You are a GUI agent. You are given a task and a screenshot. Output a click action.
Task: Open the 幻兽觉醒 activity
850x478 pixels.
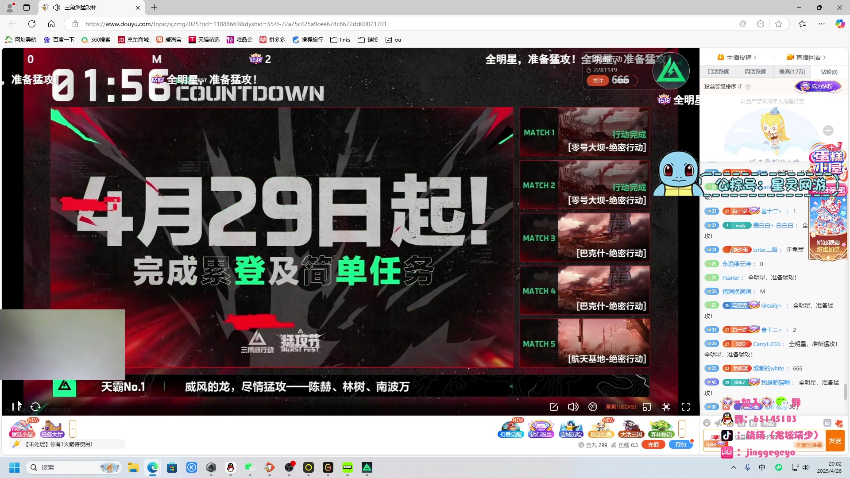pyautogui.click(x=511, y=428)
